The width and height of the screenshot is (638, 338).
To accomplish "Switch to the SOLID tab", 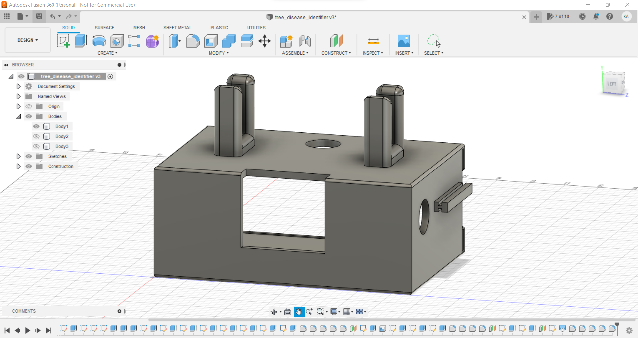I will [68, 28].
